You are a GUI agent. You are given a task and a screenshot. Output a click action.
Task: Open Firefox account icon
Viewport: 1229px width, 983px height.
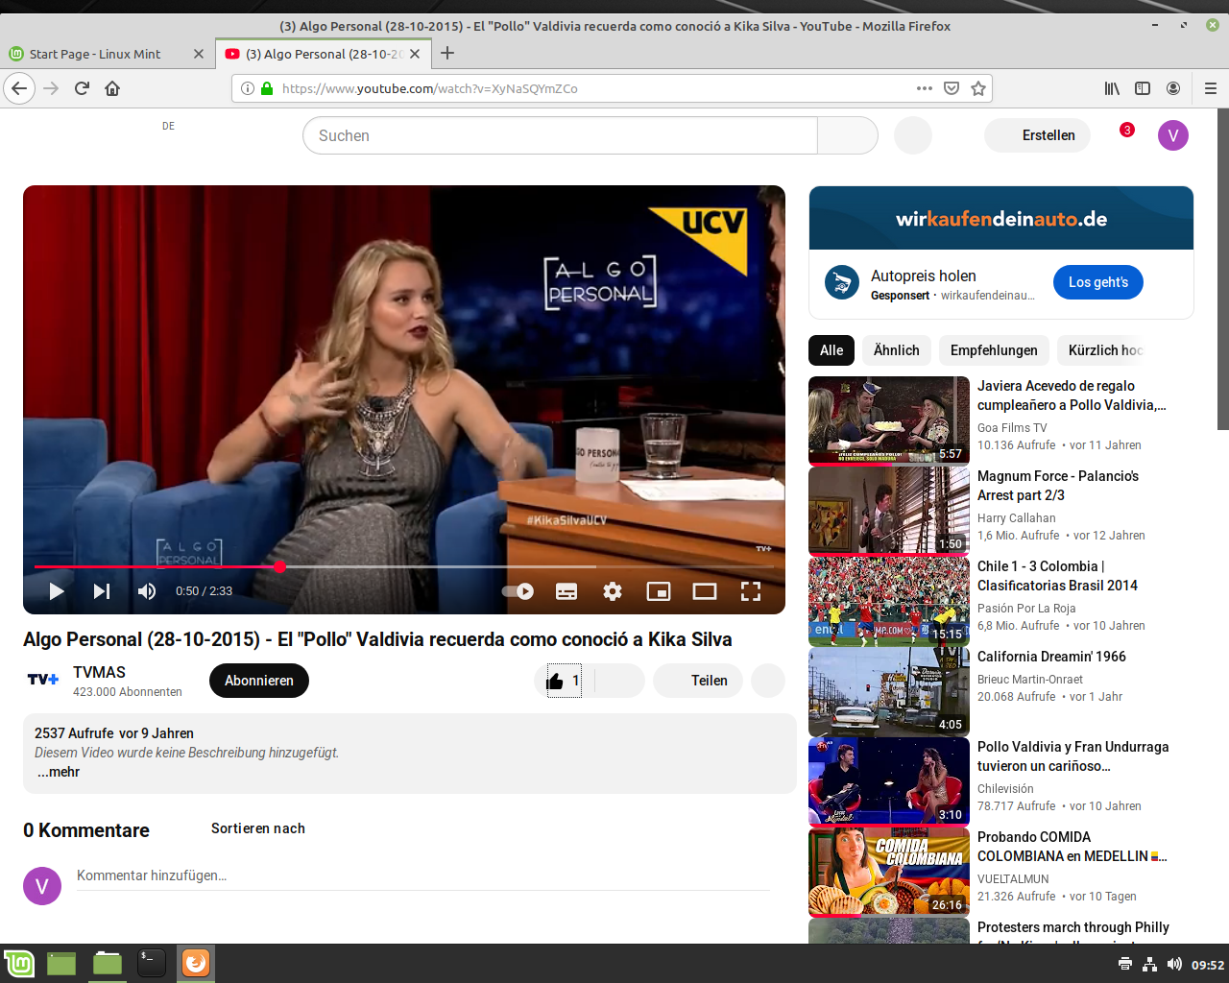coord(1173,88)
